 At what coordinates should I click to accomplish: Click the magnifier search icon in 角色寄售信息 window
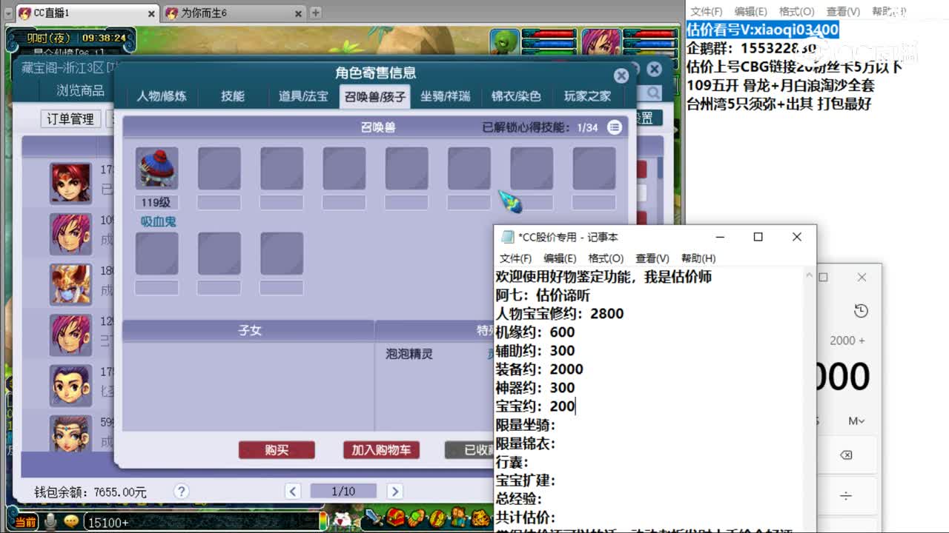click(651, 93)
